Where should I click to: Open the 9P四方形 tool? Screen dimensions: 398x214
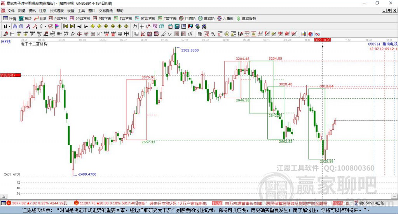pos(80,19)
